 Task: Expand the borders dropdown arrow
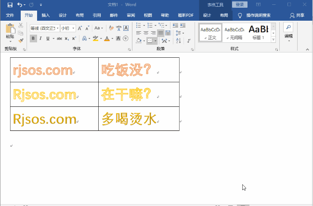(x=156, y=41)
